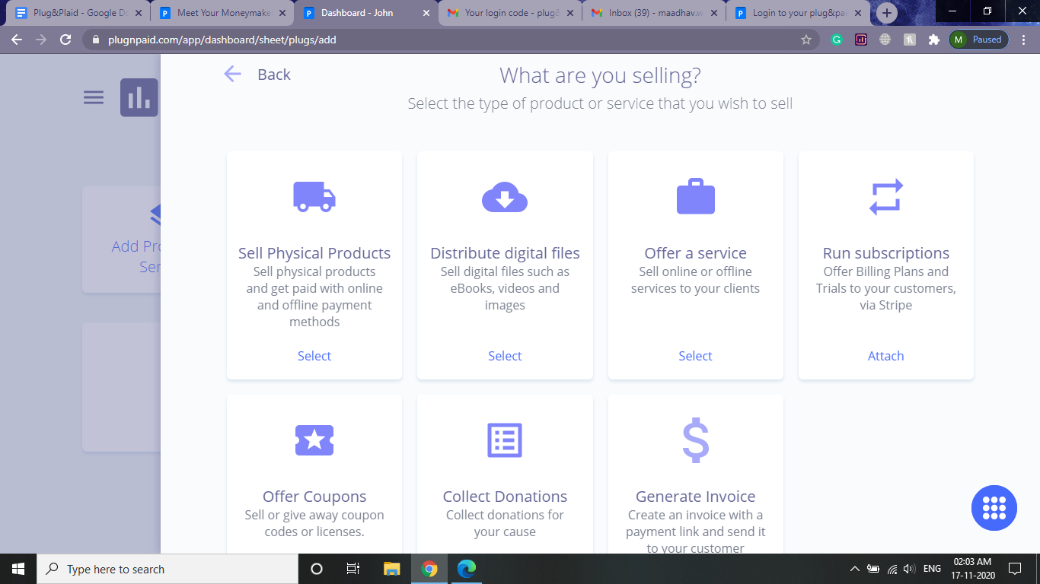The width and height of the screenshot is (1040, 584).
Task: Open the notification center icon
Action: 1014,569
